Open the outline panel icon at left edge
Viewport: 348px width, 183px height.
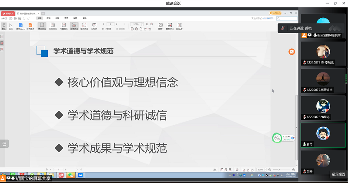4,144
